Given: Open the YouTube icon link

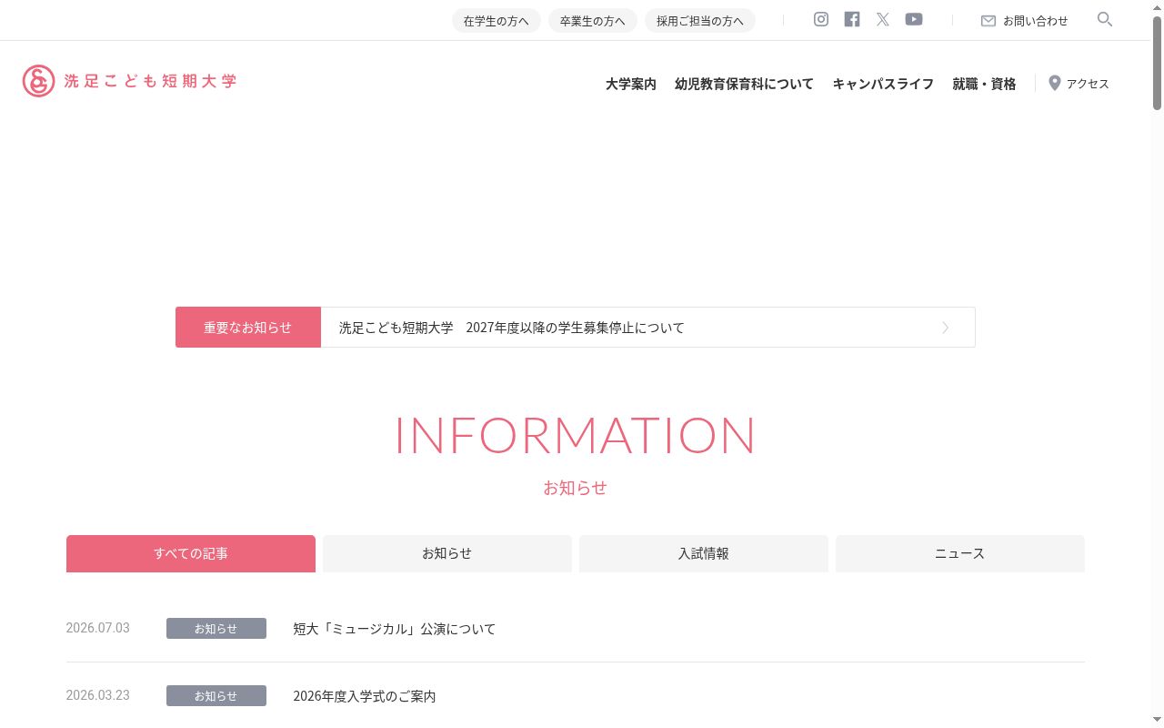Looking at the screenshot, I should (x=914, y=19).
